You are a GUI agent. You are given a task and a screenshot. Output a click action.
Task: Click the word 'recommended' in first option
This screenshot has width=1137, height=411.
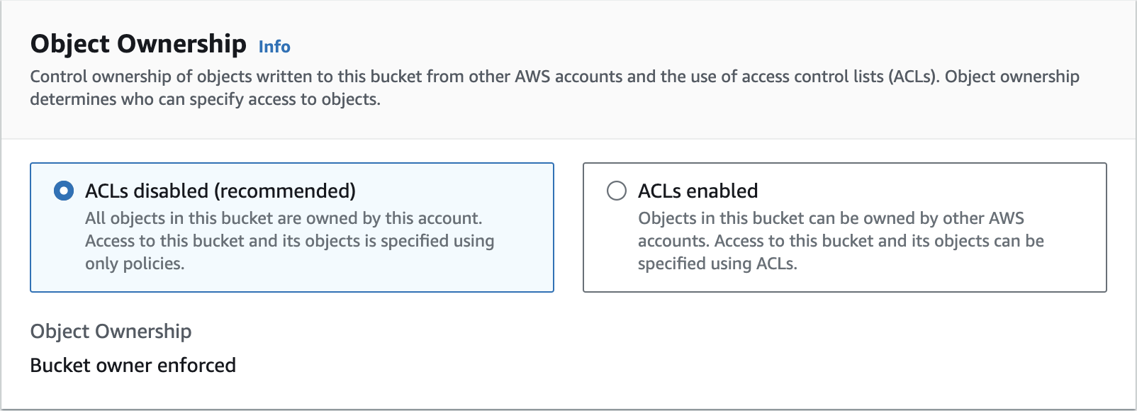[x=285, y=191]
